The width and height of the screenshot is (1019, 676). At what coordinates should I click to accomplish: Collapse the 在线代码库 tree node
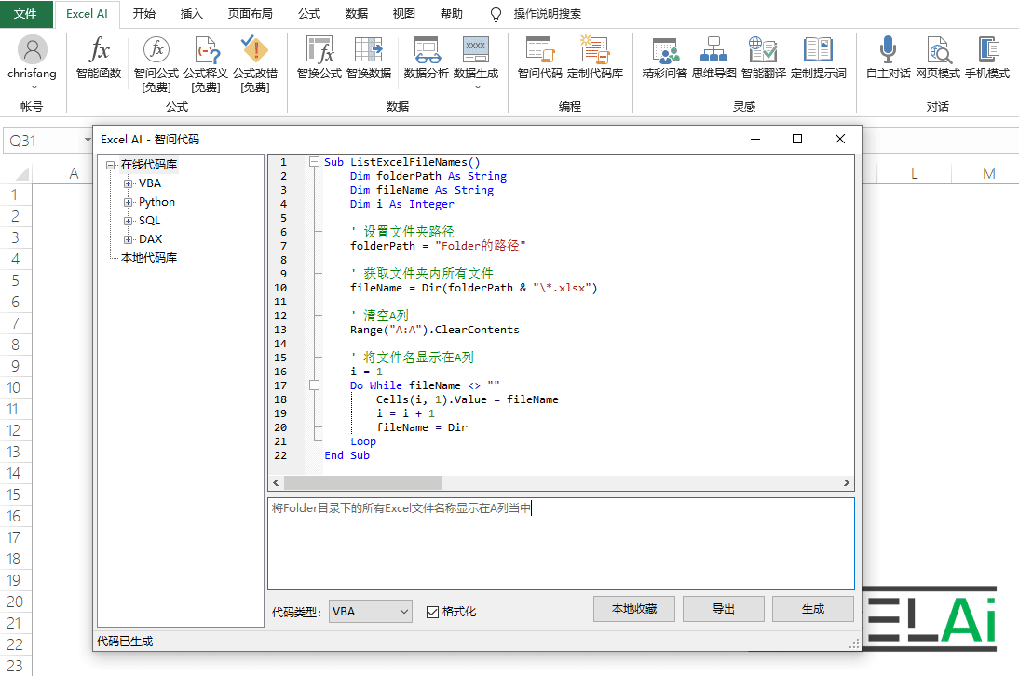tap(111, 165)
